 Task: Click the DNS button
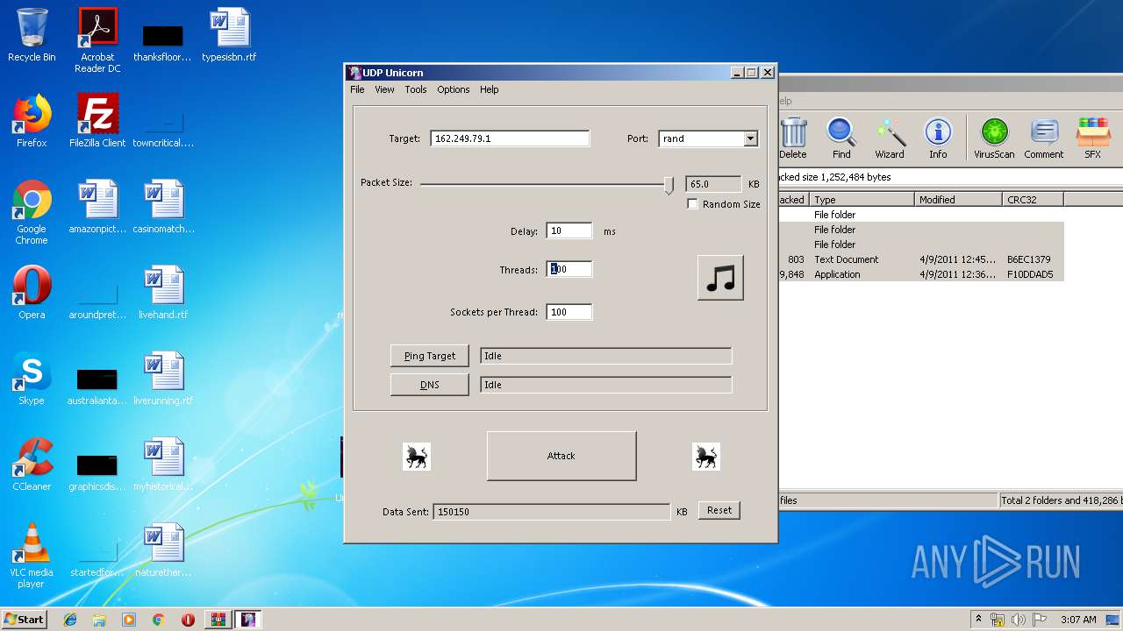[430, 385]
